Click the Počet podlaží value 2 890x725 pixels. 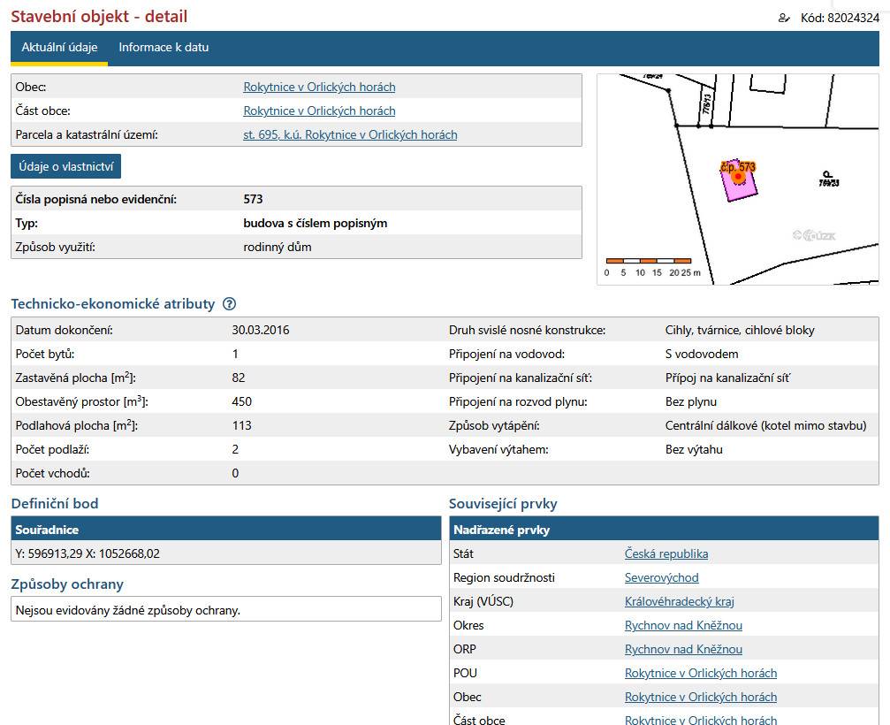pos(236,449)
